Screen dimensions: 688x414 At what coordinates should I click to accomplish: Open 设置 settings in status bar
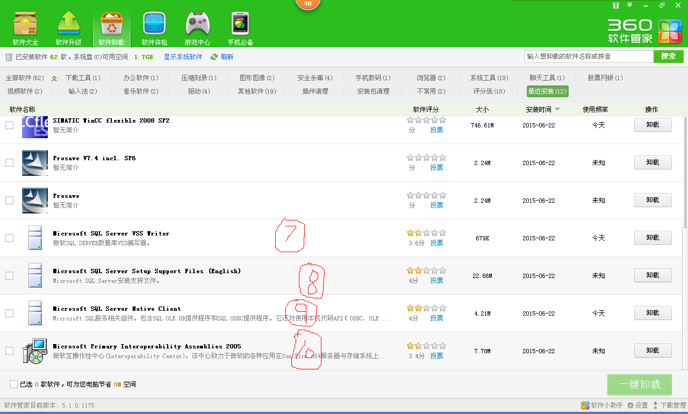pyautogui.click(x=637, y=405)
